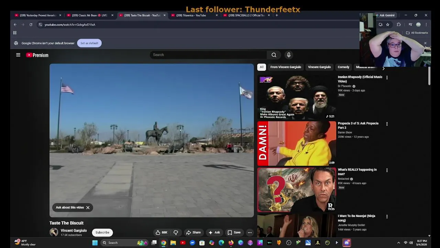Dislike the video with thumbs-down icon

tap(176, 232)
